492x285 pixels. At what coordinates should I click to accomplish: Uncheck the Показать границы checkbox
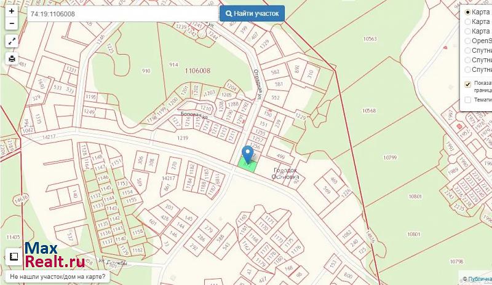click(x=468, y=84)
